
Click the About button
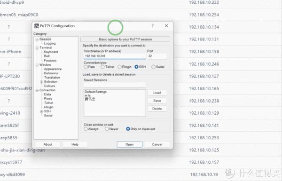pos(47,144)
